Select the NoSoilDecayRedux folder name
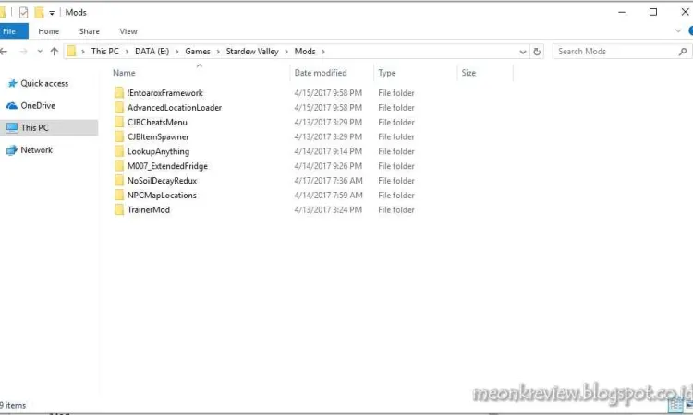Image resolution: width=693 pixels, height=415 pixels. click(163, 181)
